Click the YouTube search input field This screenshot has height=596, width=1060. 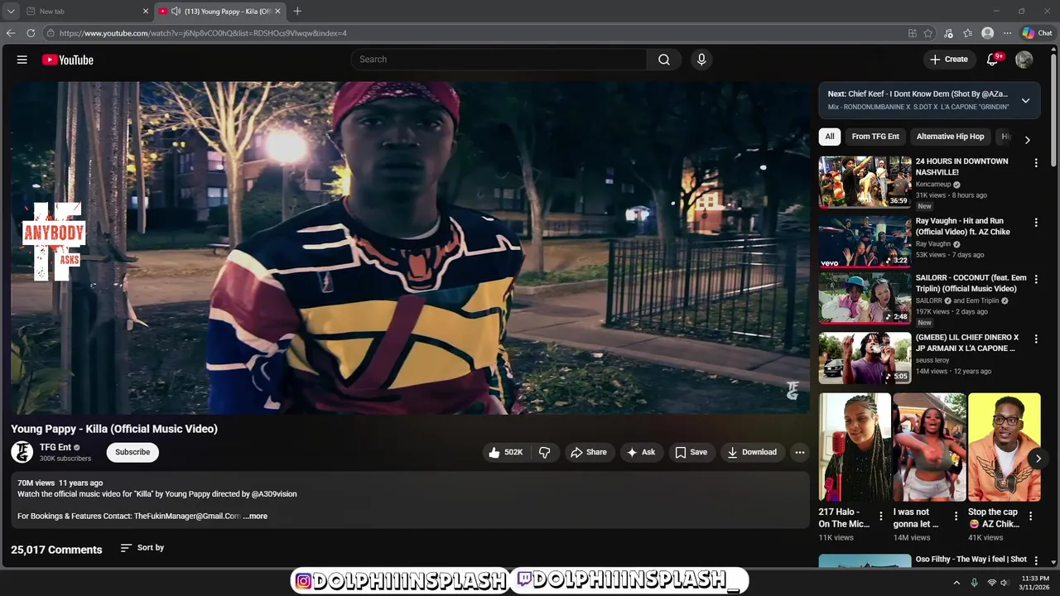click(499, 60)
